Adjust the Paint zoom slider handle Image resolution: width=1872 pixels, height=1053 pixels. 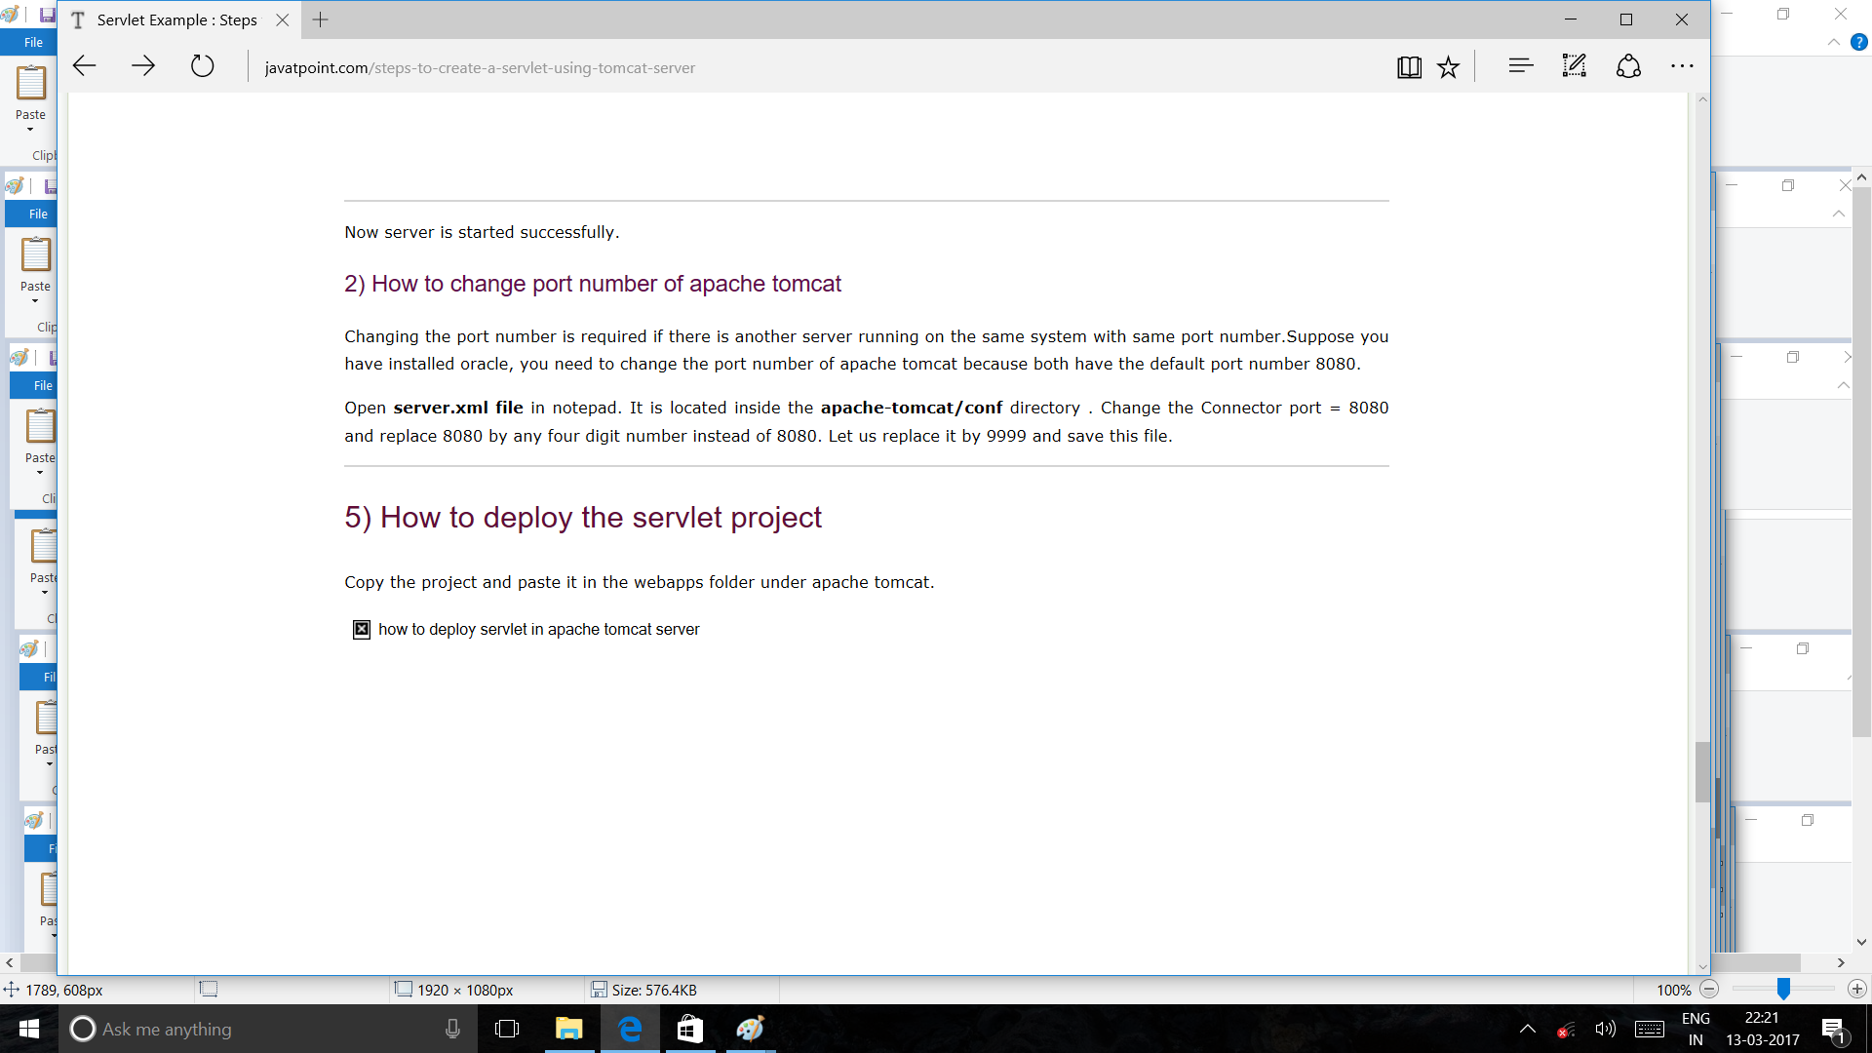(x=1783, y=989)
